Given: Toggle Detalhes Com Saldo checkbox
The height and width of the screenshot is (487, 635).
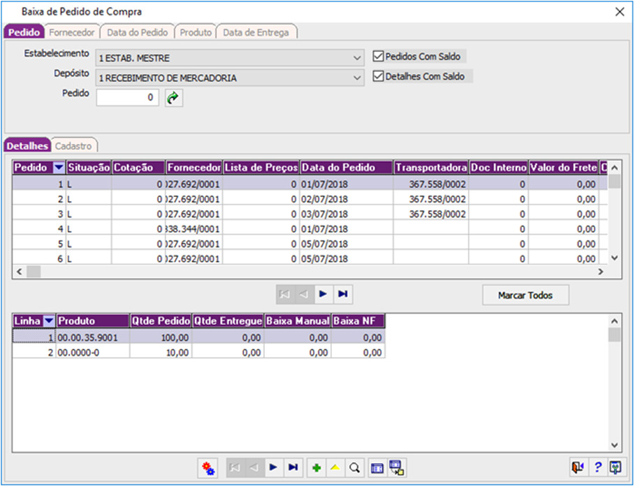Looking at the screenshot, I should point(378,76).
